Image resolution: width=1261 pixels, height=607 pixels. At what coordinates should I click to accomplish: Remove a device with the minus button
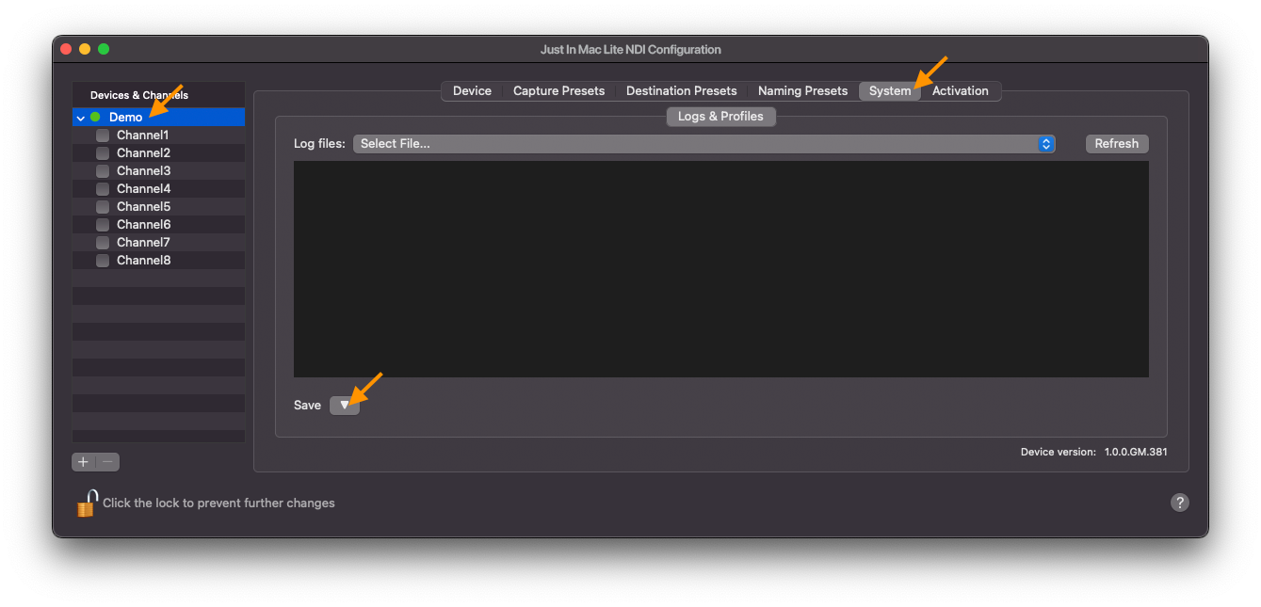[x=108, y=462]
